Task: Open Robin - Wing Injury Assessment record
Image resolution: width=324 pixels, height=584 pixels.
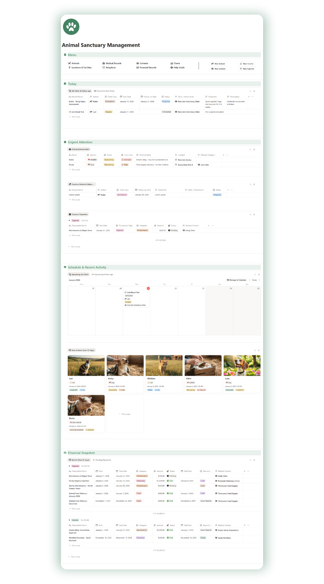Action: (x=77, y=103)
